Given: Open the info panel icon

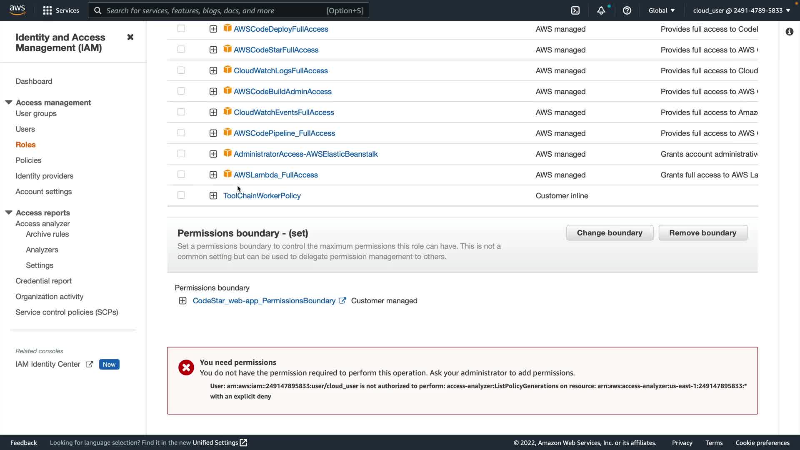Looking at the screenshot, I should click(789, 32).
